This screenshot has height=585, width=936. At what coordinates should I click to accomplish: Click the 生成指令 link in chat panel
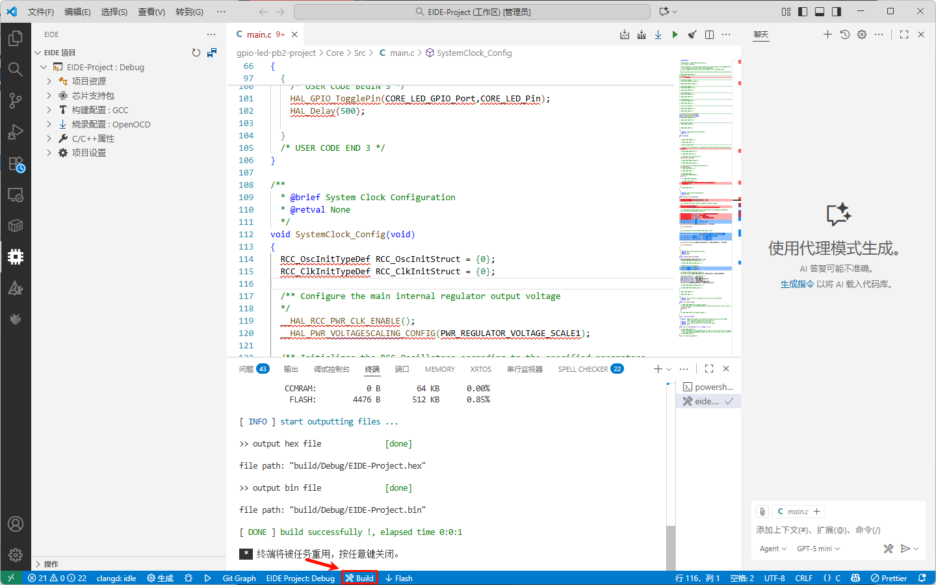797,284
